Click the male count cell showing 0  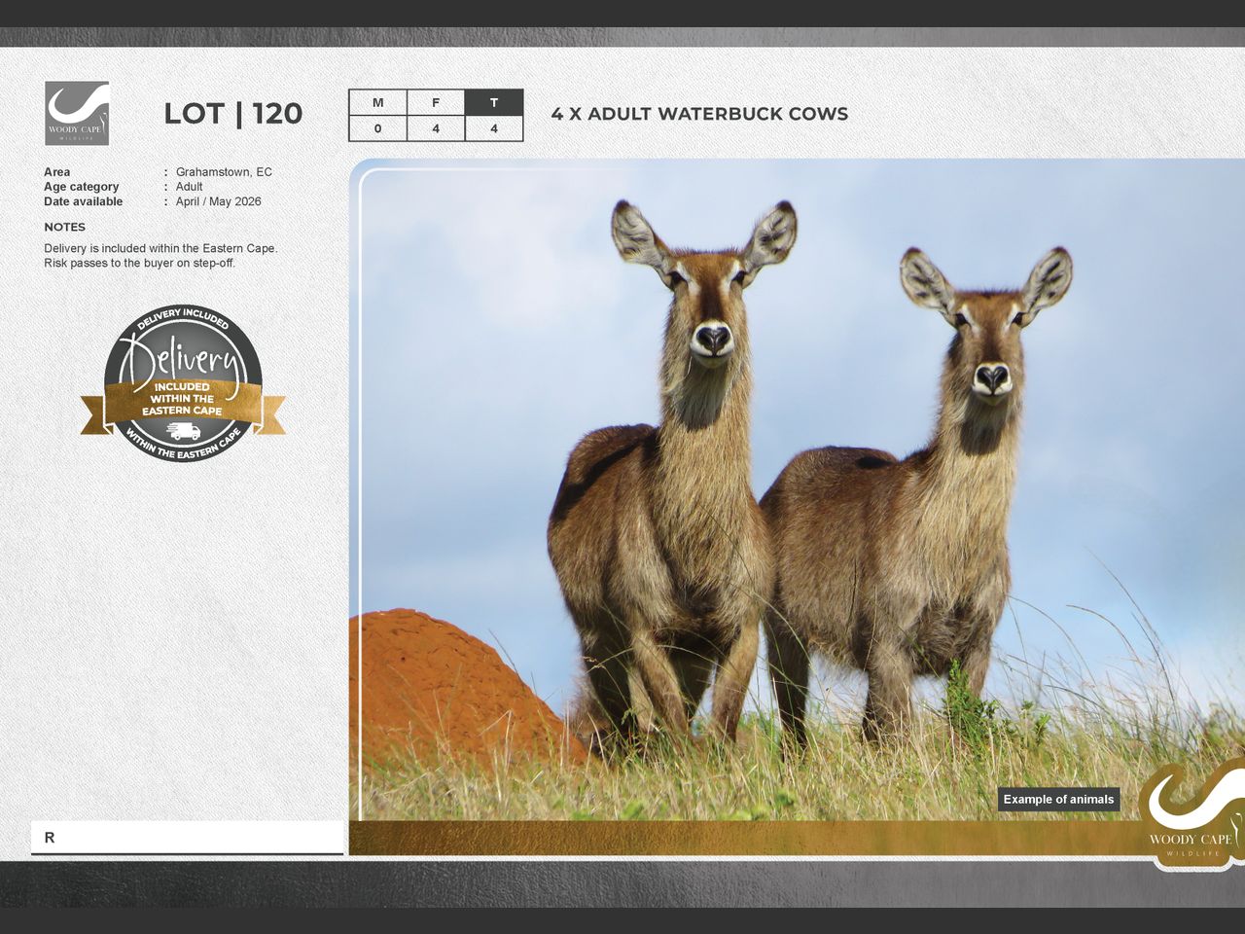(377, 128)
